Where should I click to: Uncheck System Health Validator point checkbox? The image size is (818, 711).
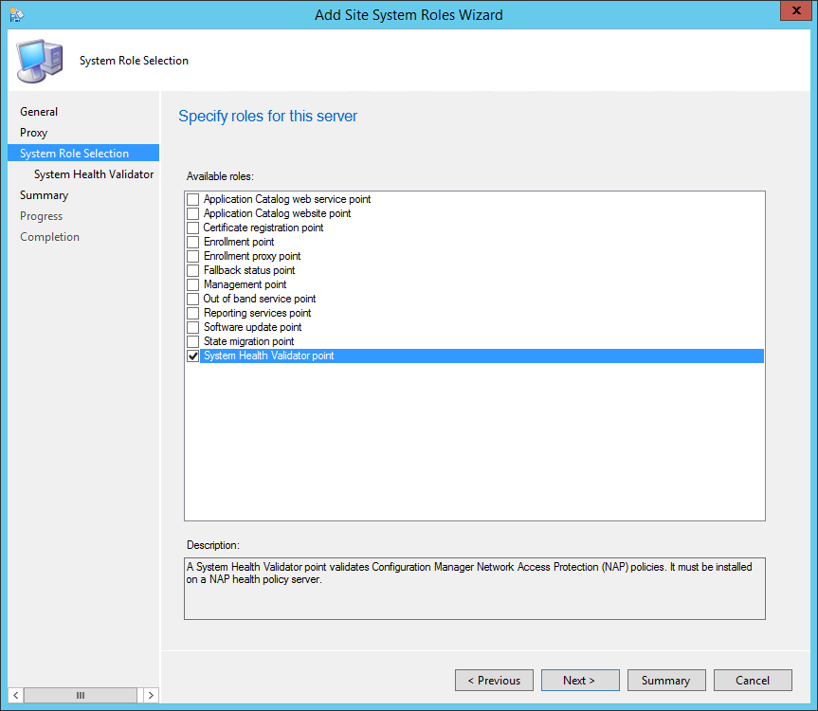(x=193, y=355)
